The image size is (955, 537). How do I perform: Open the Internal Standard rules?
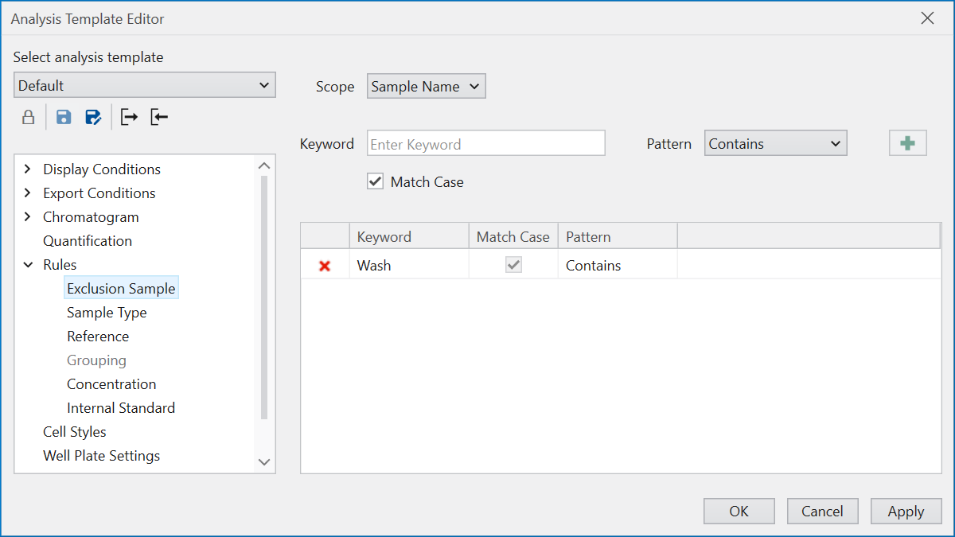click(x=121, y=408)
